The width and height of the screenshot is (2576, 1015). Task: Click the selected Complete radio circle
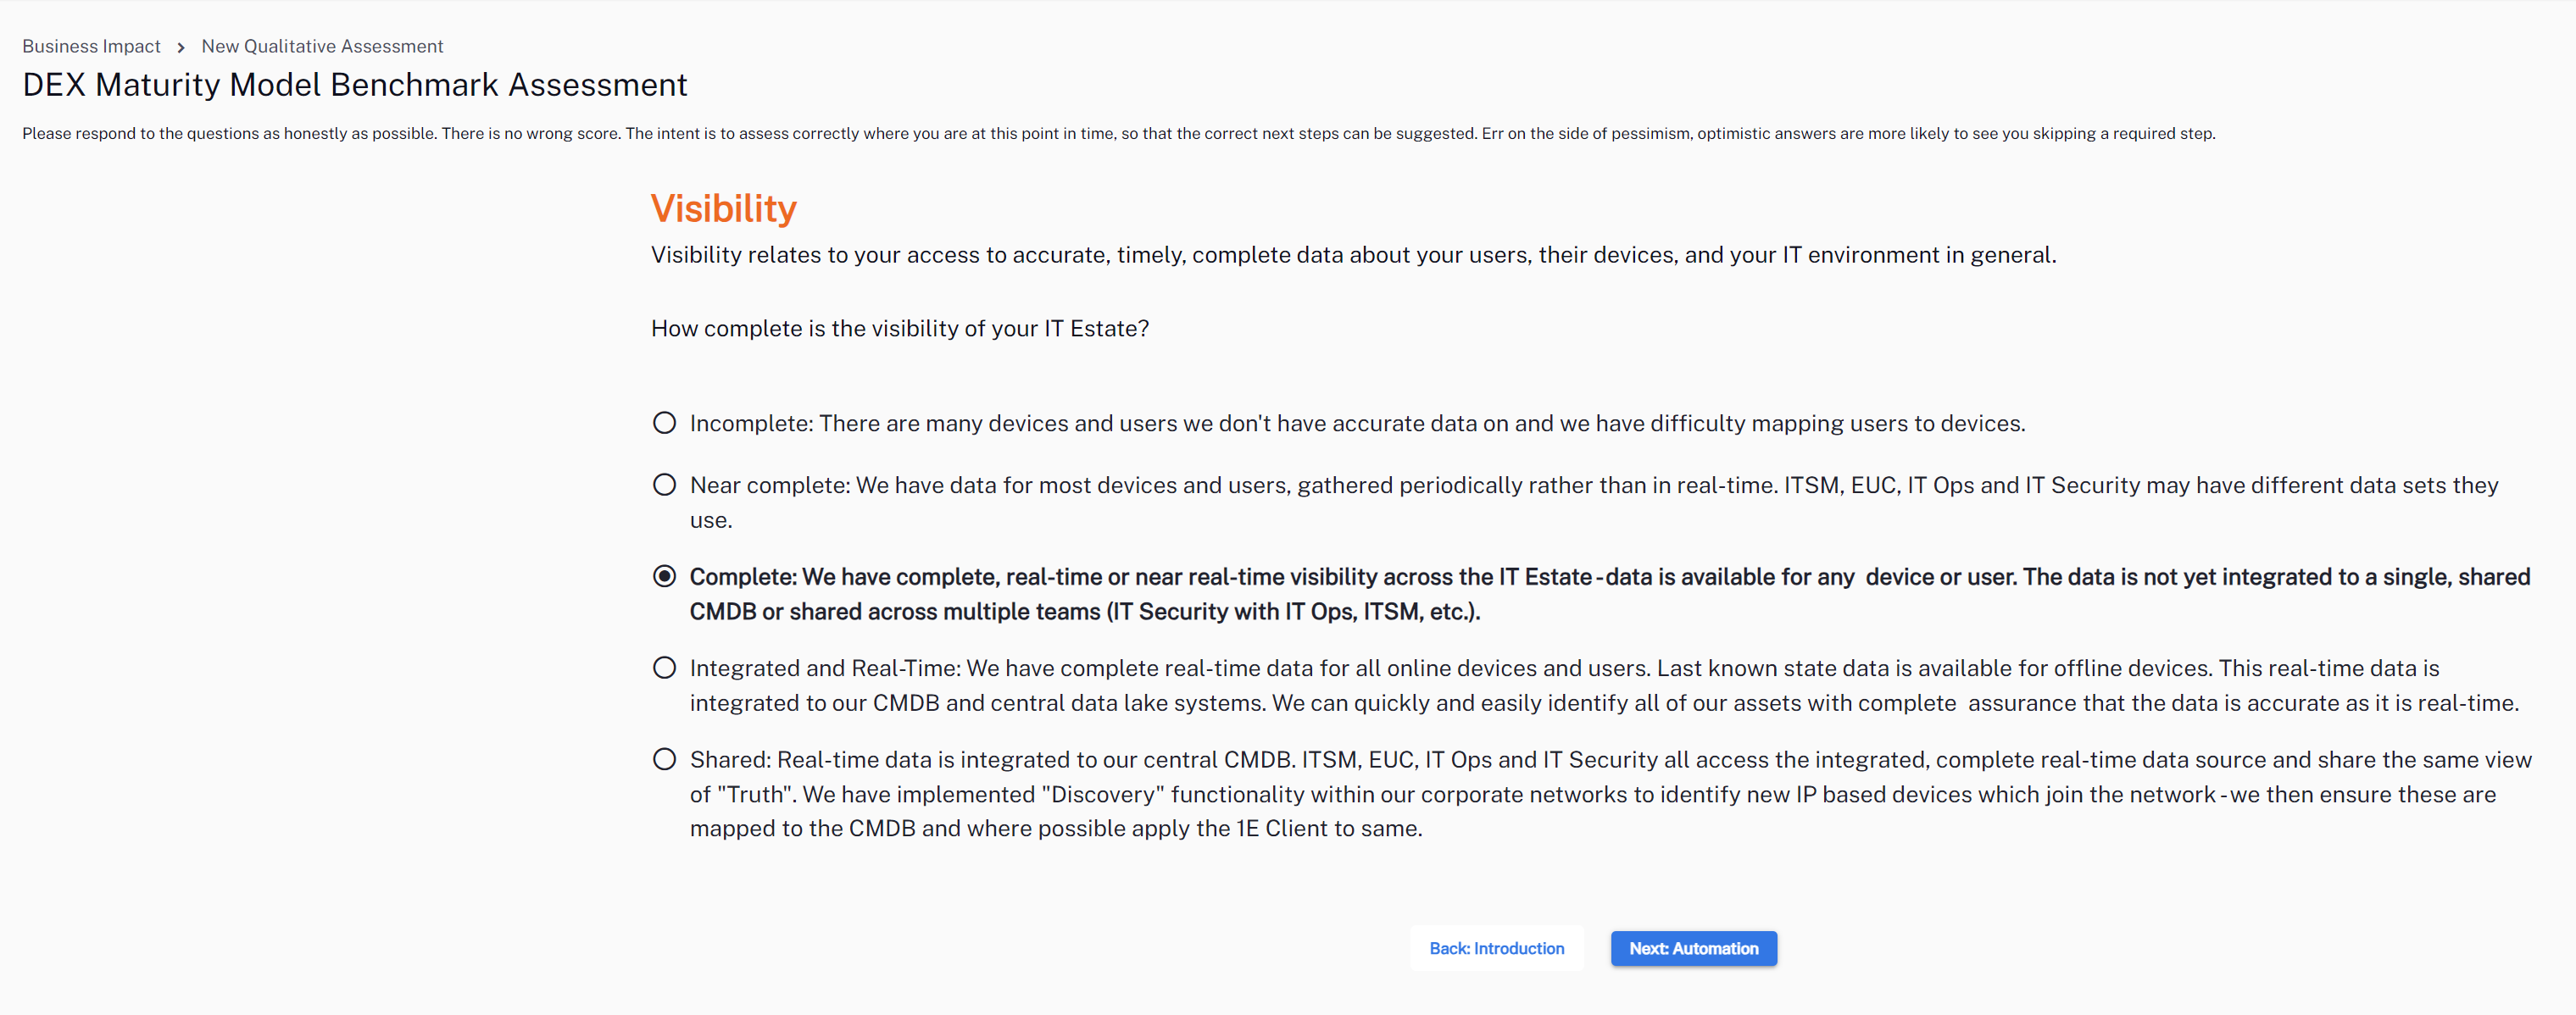tap(664, 576)
